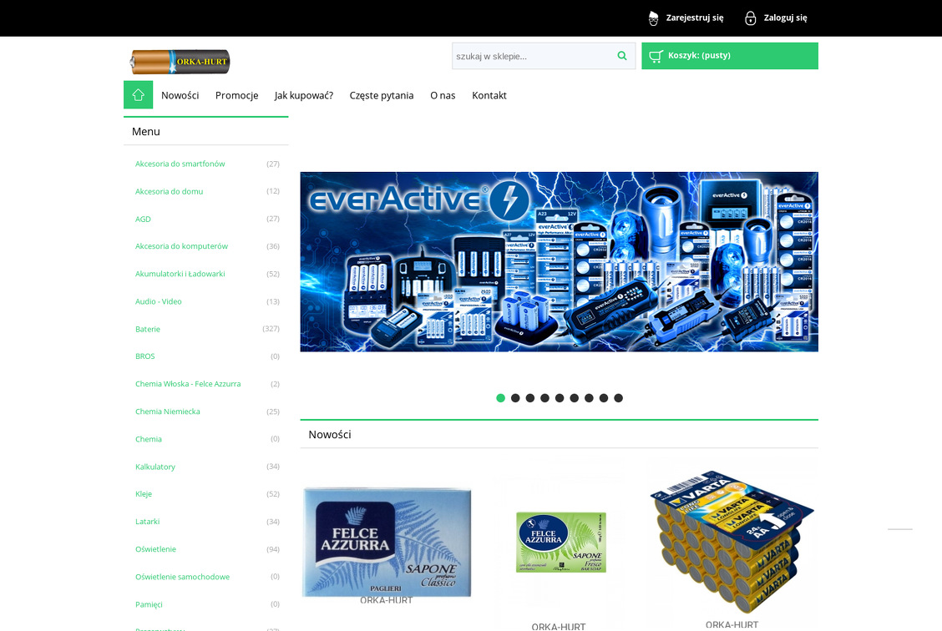Open the AGD category
The width and height of the screenshot is (942, 631).
(x=143, y=220)
